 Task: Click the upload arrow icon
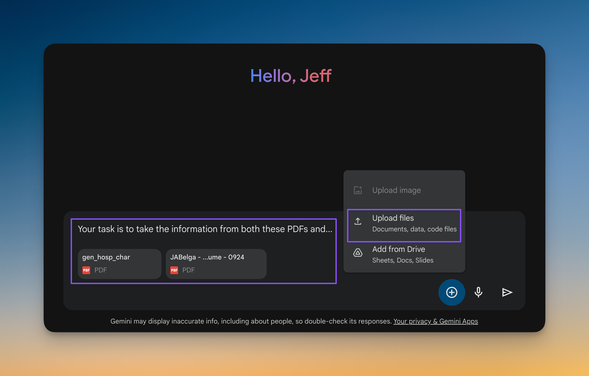pyautogui.click(x=358, y=221)
